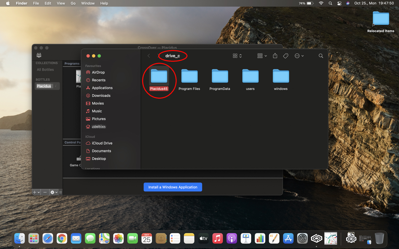Viewport: 399px width, 249px height.
Task: Go back in the Finder window
Action: (149, 56)
